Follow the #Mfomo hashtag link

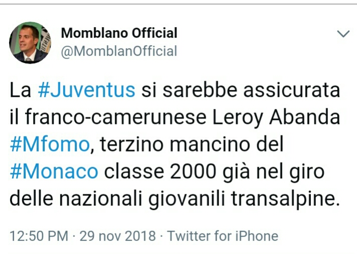[x=50, y=145]
